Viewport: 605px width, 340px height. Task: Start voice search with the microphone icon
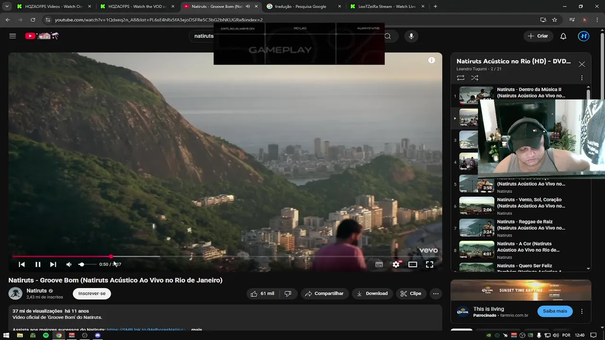411,36
